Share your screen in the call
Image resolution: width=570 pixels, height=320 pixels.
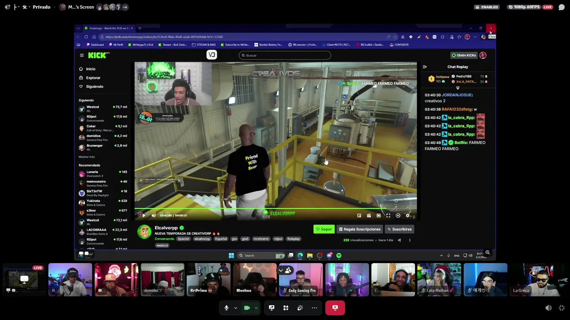coord(272,308)
